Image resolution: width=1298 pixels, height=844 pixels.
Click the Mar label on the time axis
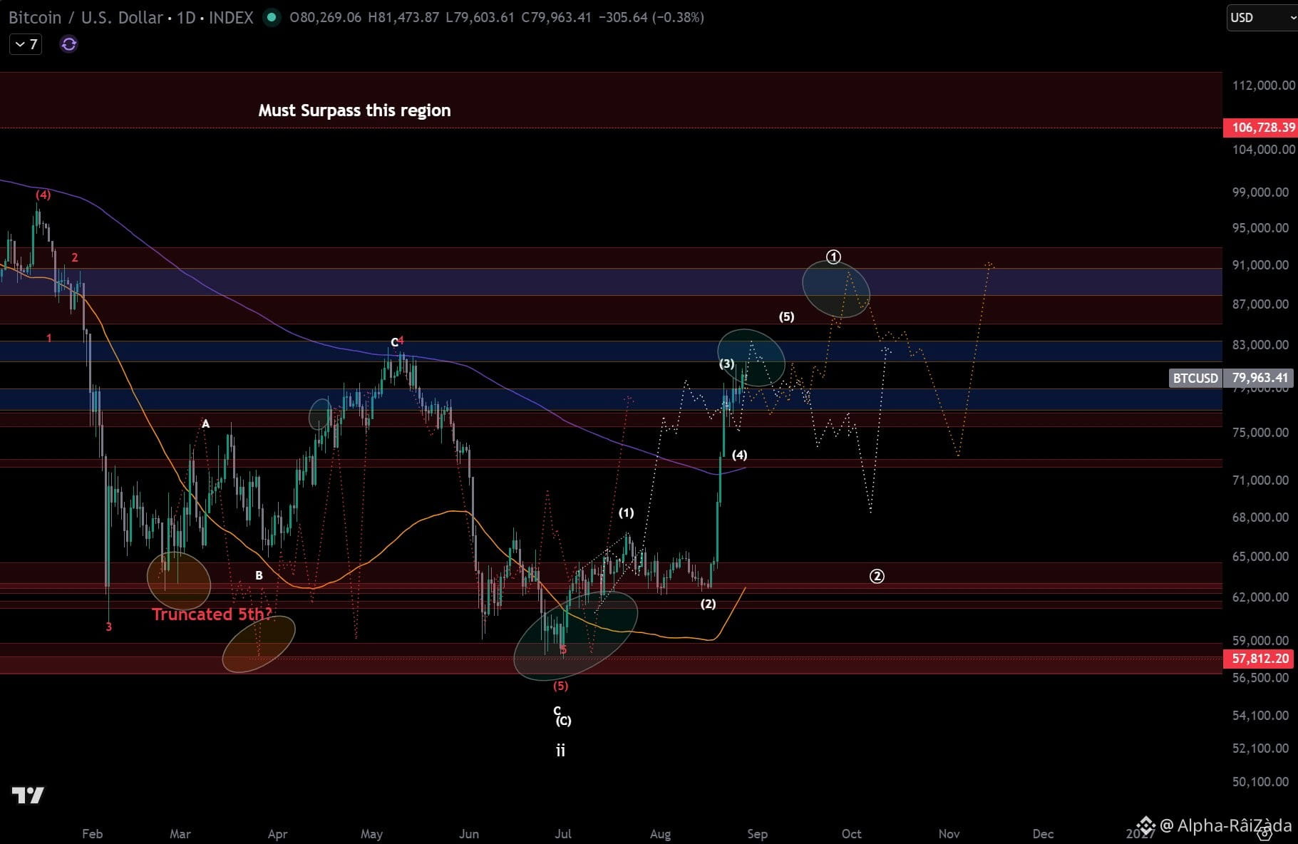pos(180,834)
